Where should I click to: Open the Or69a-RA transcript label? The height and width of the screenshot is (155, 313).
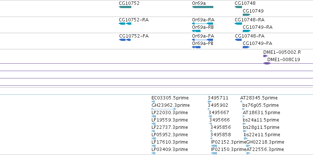click(x=203, y=20)
